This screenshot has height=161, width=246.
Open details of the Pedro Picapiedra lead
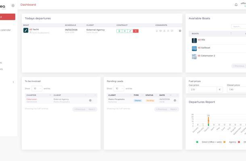pyautogui.click(x=175, y=100)
